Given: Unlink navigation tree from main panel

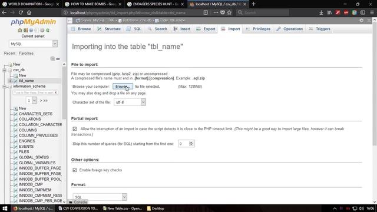Looking at the screenshot, I should (x=58, y=59).
